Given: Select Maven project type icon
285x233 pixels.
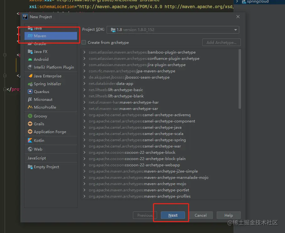Looking at the screenshot, I should pyautogui.click(x=30, y=36).
